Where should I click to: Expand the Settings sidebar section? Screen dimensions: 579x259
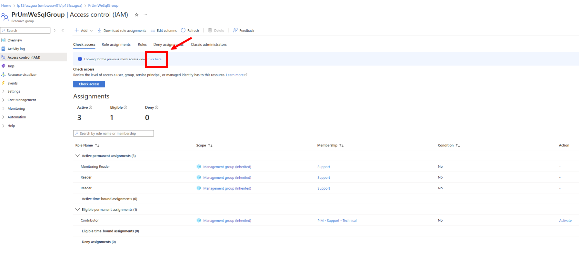click(14, 91)
